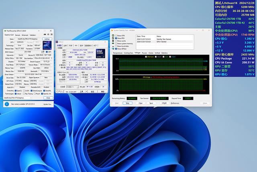Toggle the DirectCompute checkbox

pyautogui.click(x=31, y=91)
